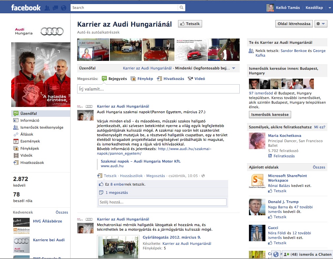Click the Ismerősök keresése button
This screenshot has width=333, height=259.
pyautogui.click(x=270, y=115)
